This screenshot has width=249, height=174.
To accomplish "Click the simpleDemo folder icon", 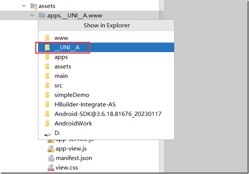I will pyautogui.click(x=48, y=95).
